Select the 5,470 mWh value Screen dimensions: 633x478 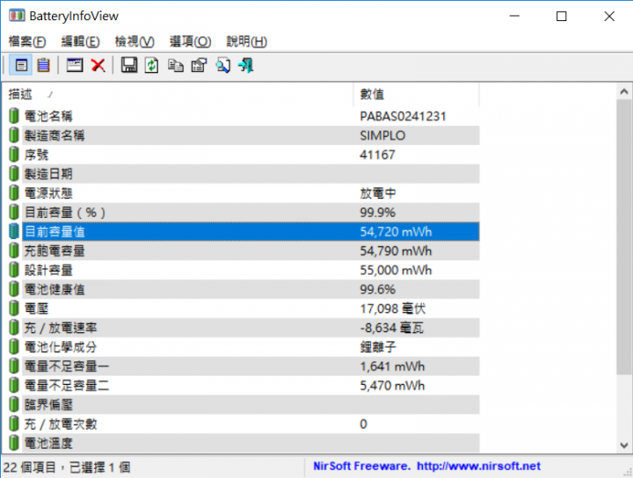point(392,386)
